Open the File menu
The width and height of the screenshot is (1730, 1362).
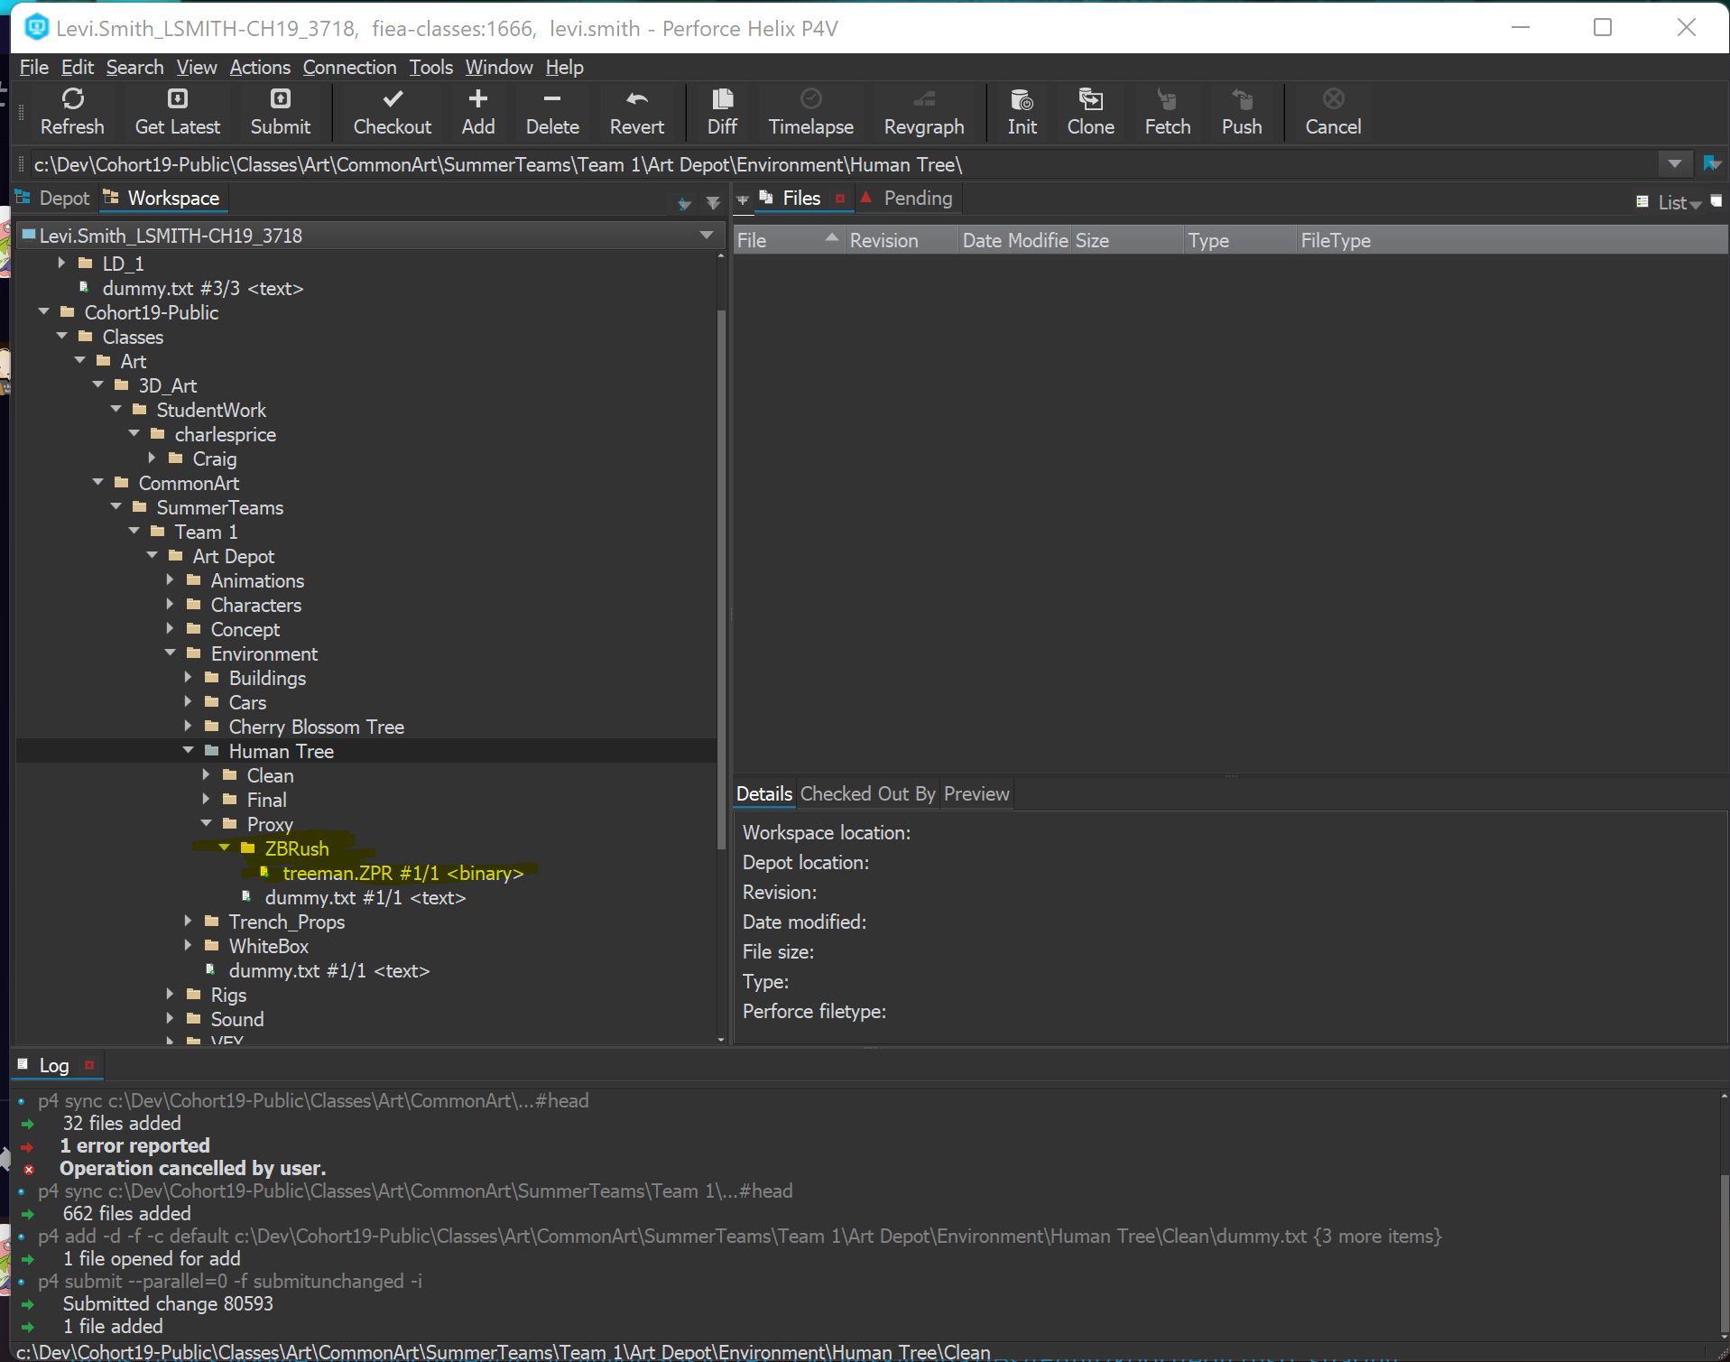click(x=34, y=67)
